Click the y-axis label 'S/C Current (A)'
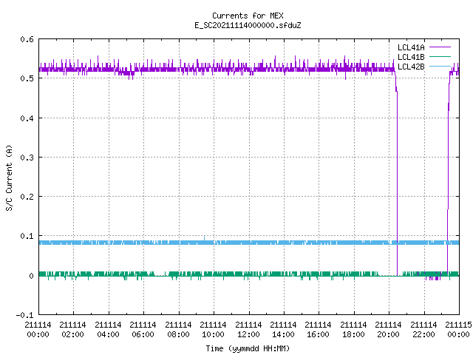Viewport: 473px width, 355px height. coord(9,177)
